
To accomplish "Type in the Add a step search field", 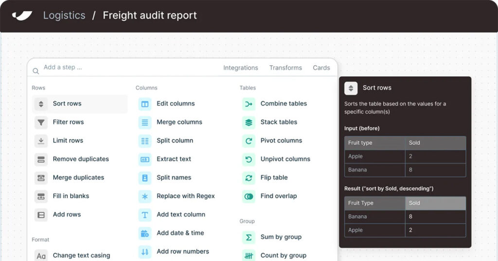I will 122,68.
